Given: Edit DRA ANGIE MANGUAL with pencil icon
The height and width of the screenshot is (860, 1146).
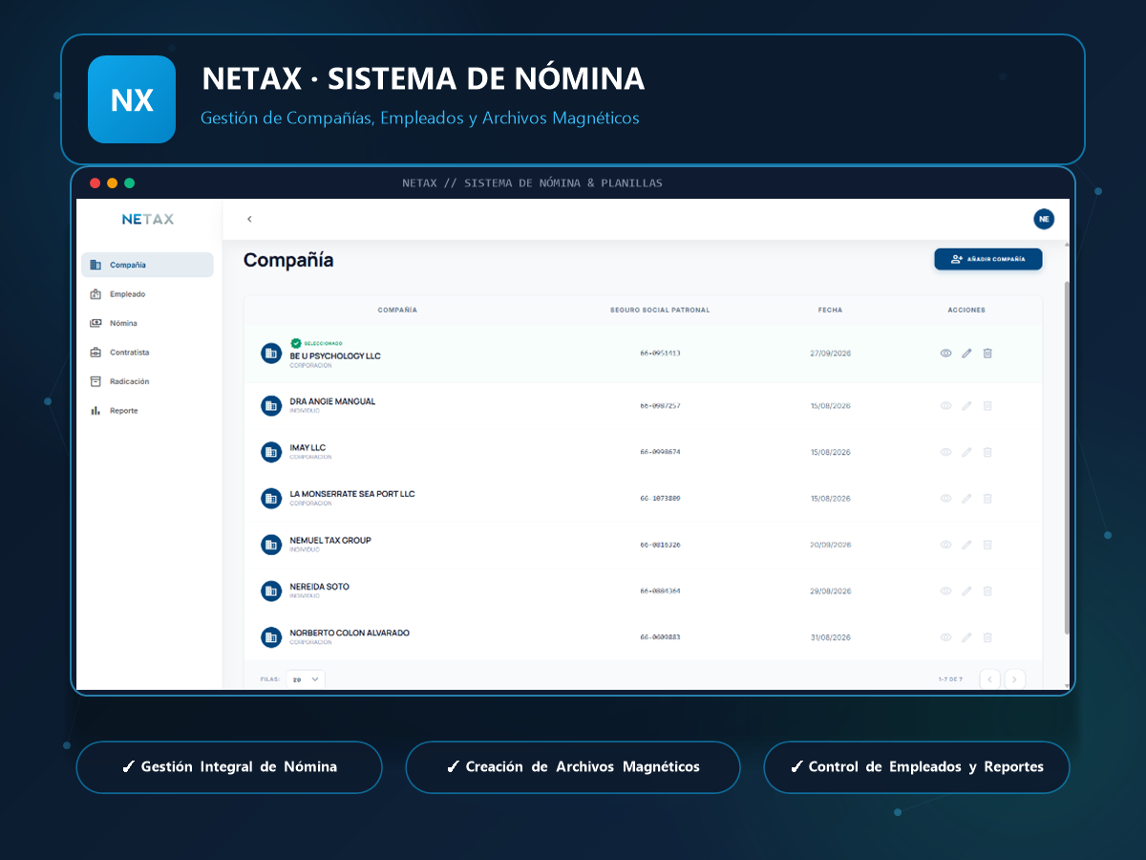Looking at the screenshot, I should click(x=966, y=406).
